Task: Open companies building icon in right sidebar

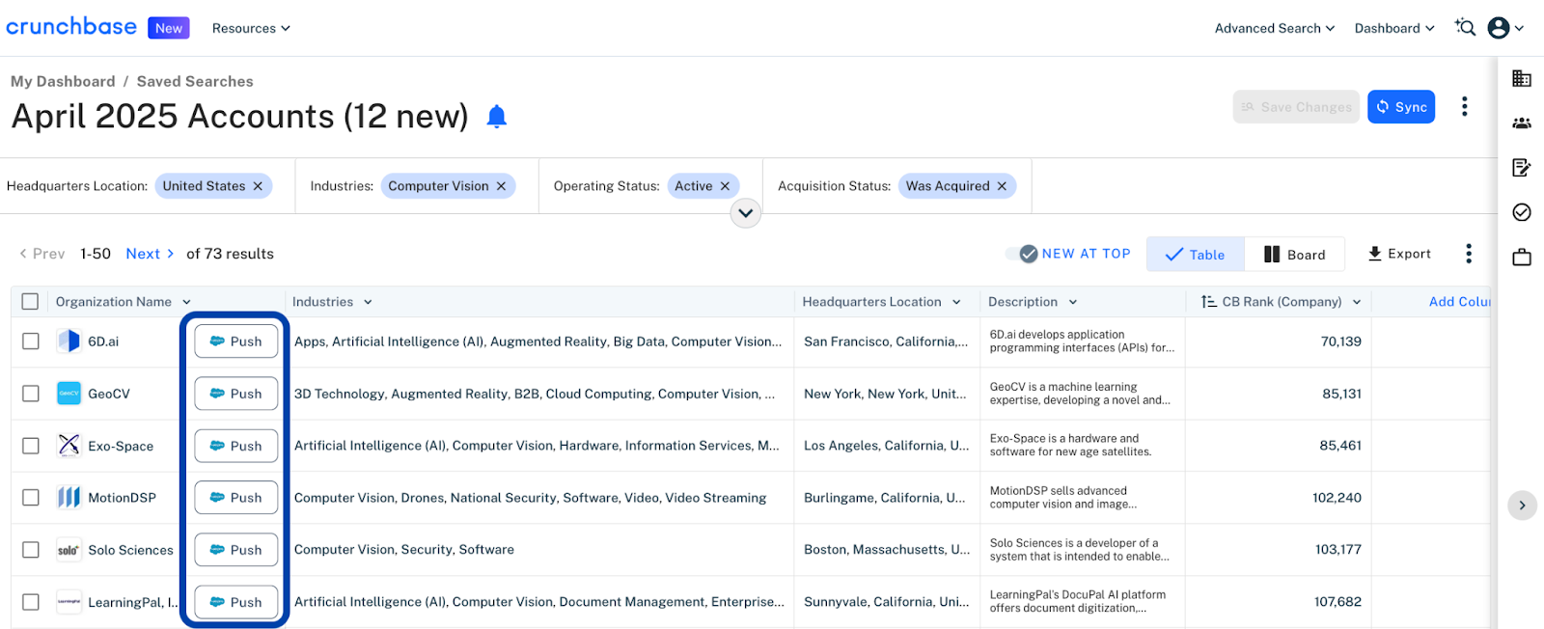Action: (1522, 79)
